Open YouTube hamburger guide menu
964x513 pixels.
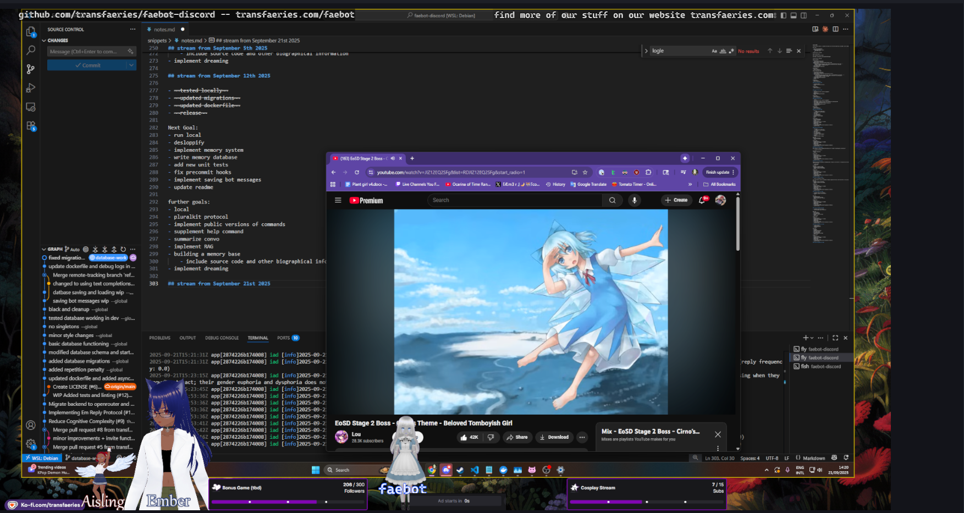pyautogui.click(x=338, y=200)
